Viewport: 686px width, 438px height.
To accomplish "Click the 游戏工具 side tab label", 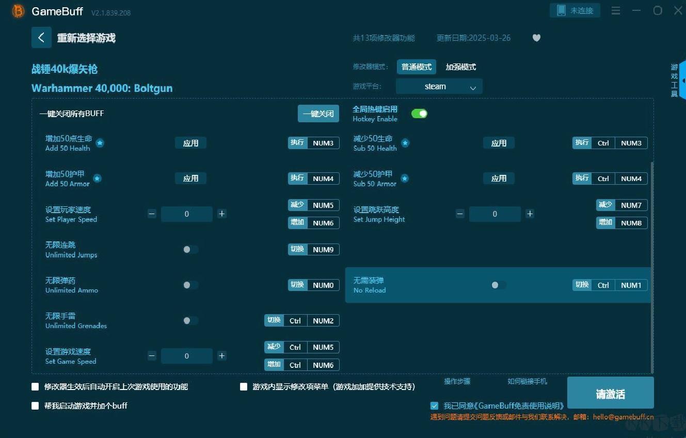I will 674,80.
